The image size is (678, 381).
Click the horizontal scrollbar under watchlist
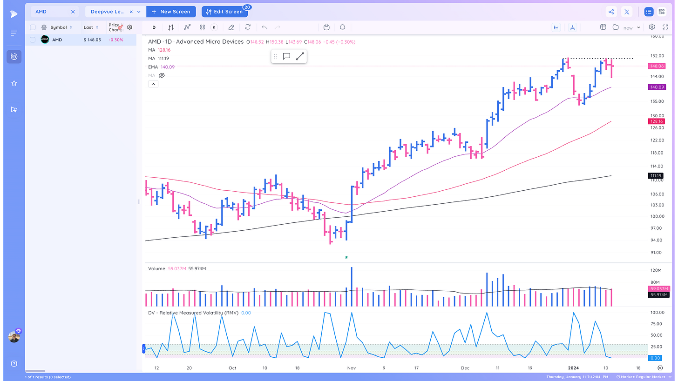click(35, 371)
